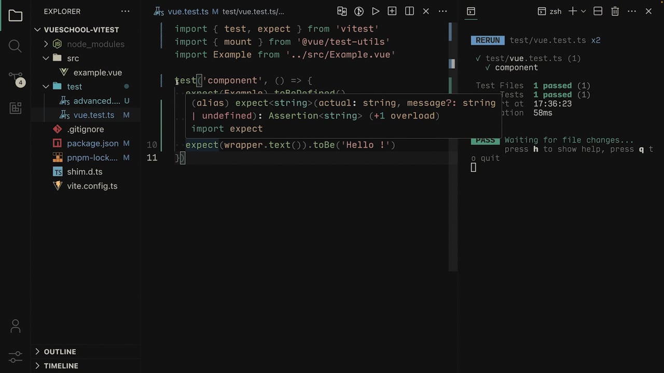The width and height of the screenshot is (664, 373).
Task: Click the 17:36:23 start time in terminal
Action: point(552,104)
